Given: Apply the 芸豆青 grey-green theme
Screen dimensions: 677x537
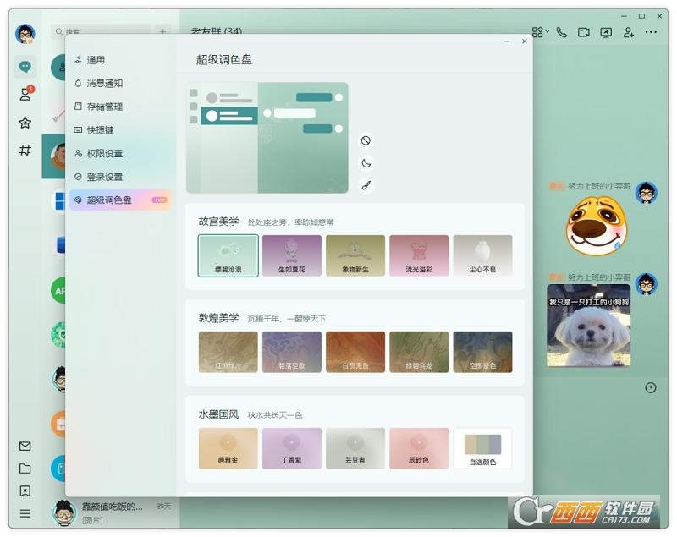Looking at the screenshot, I should coord(355,448).
